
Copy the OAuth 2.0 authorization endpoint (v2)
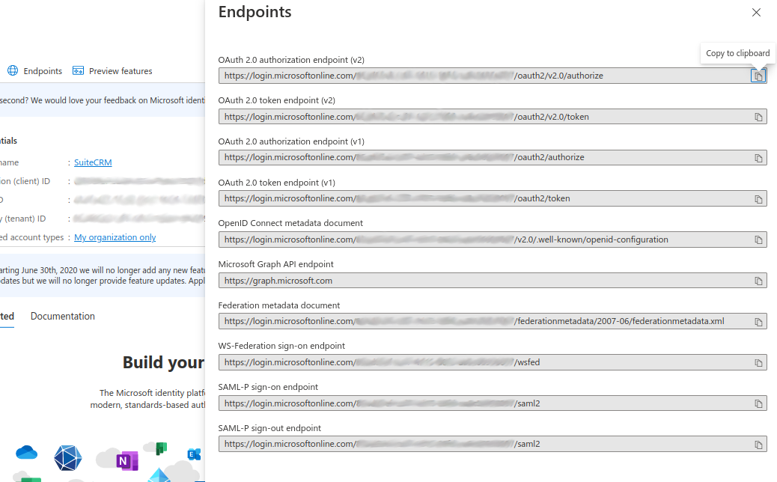[758, 75]
